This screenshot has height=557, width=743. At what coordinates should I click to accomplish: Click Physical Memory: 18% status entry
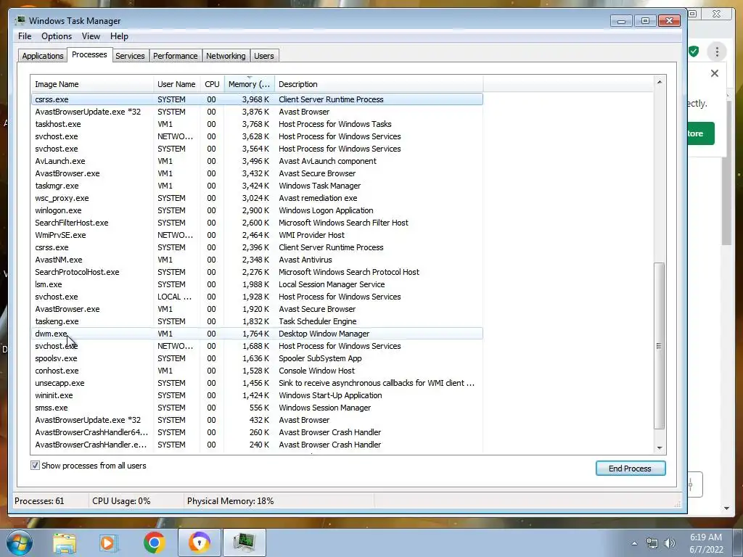[x=230, y=501]
